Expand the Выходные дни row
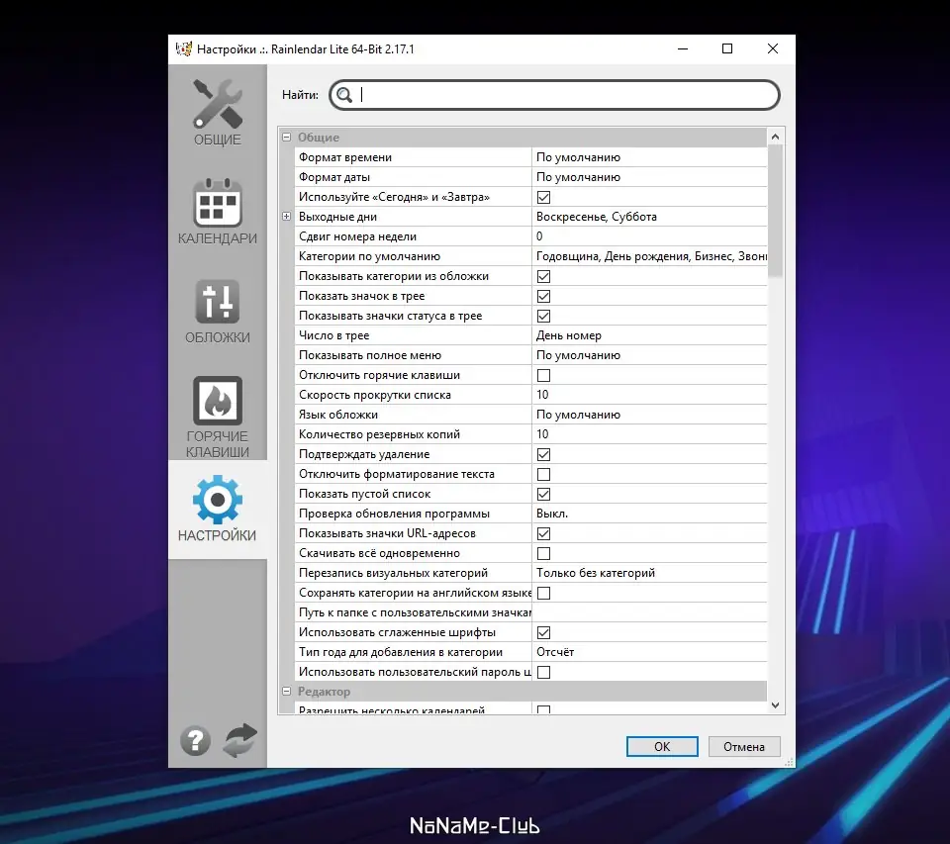950x844 pixels. 287,217
